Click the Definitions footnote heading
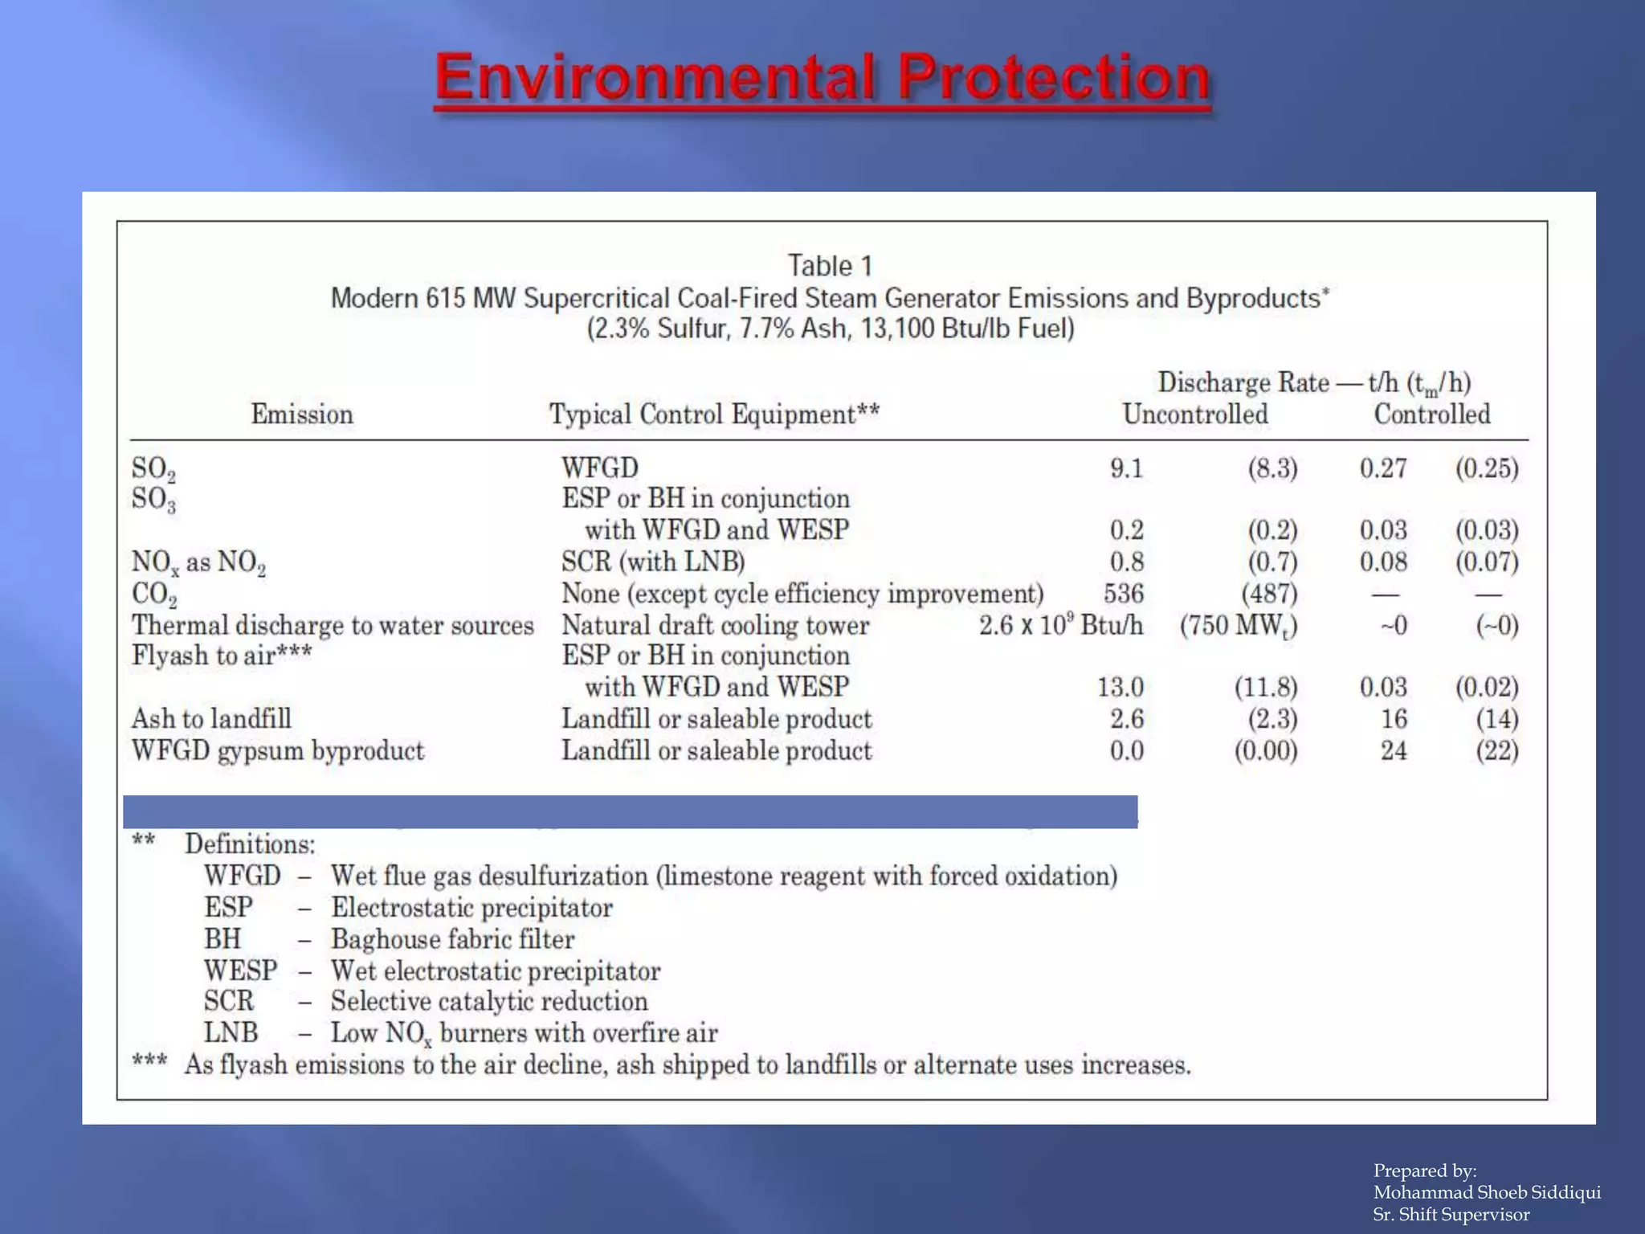The image size is (1645, 1234). (250, 844)
